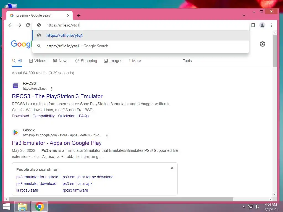The height and width of the screenshot is (212, 283).
Task: Close the People also search for box
Action: click(172, 168)
